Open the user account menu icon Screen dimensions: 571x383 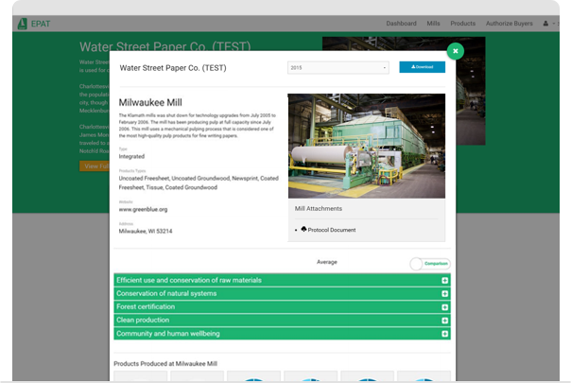(x=545, y=24)
